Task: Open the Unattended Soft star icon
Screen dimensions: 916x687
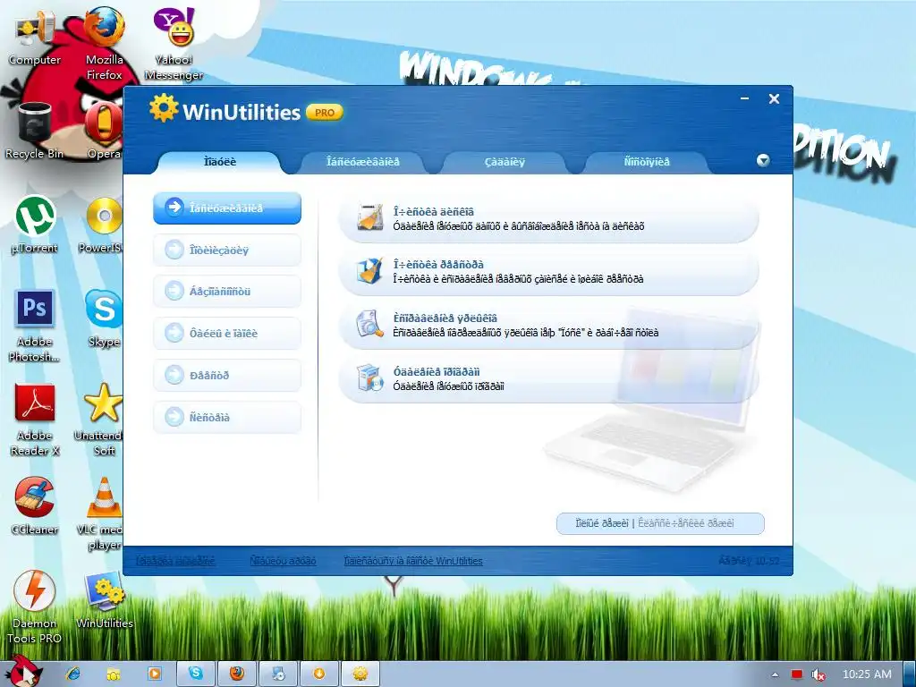Action: pyautogui.click(x=102, y=420)
